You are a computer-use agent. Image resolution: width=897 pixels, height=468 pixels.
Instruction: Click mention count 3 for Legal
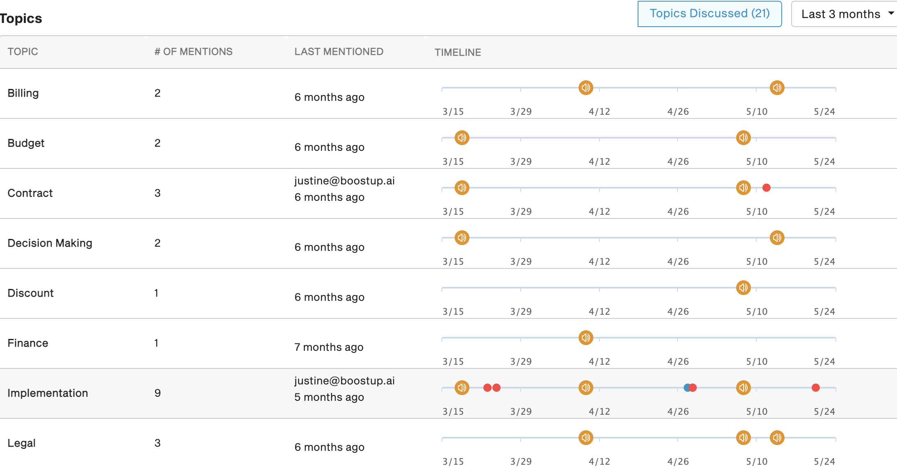click(x=157, y=443)
